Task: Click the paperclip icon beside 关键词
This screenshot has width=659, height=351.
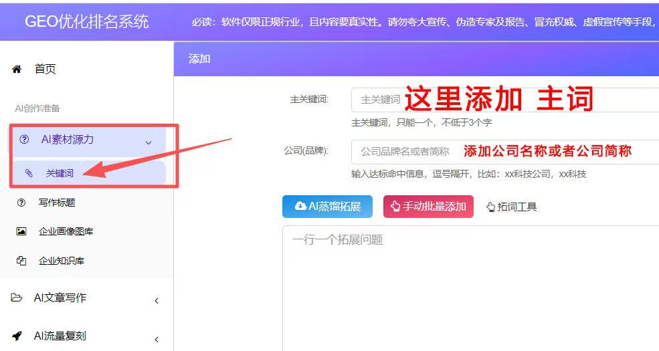Action: [29, 173]
